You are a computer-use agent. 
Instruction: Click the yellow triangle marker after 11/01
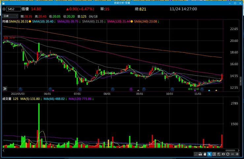[216, 90]
